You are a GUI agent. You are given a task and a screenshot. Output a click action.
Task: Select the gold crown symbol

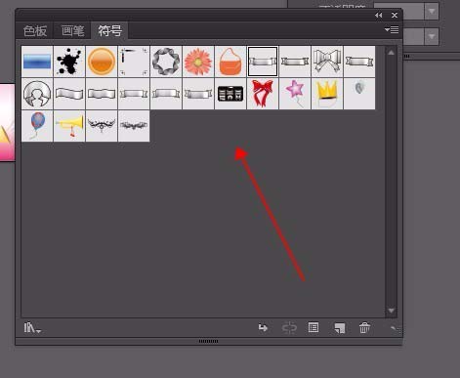327,94
